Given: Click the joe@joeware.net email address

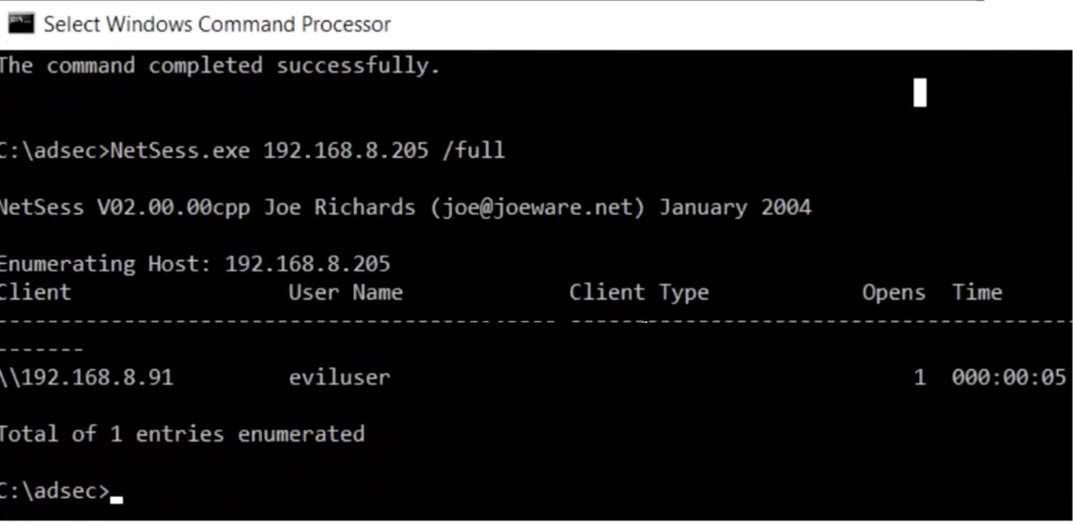Looking at the screenshot, I should click(538, 208).
